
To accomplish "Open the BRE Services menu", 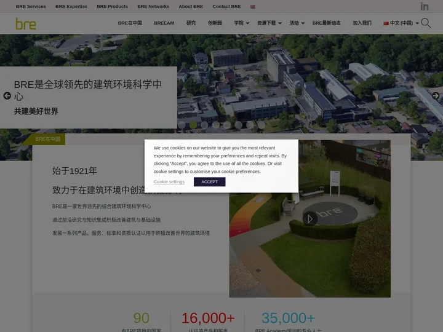I will [x=31, y=7].
